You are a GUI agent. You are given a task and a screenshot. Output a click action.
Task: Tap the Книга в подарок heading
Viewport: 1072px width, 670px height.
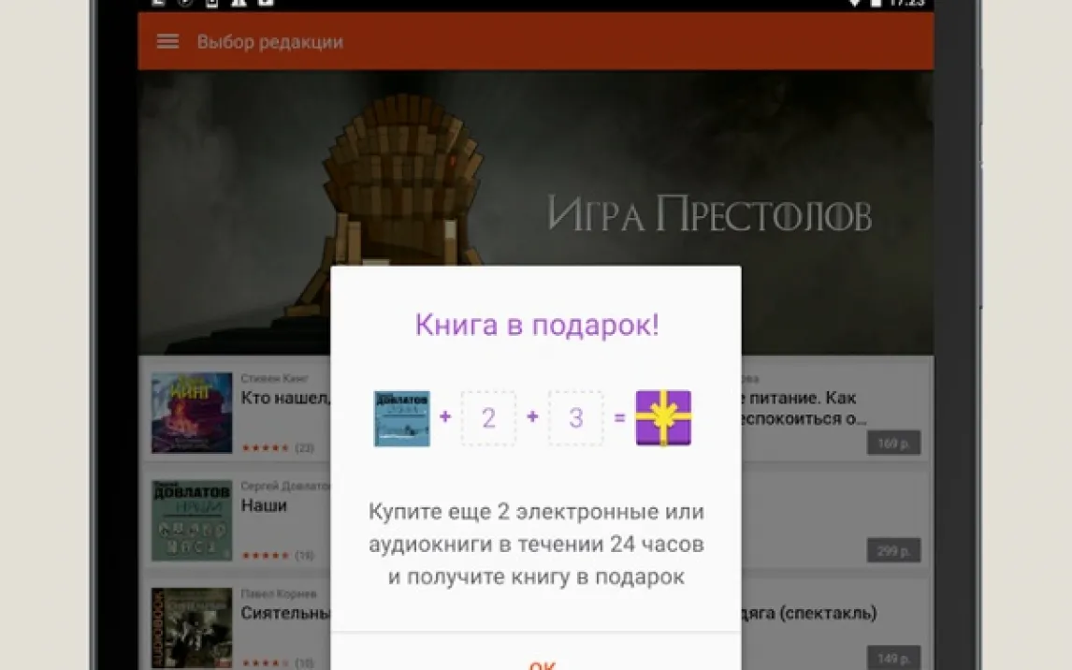(x=536, y=326)
